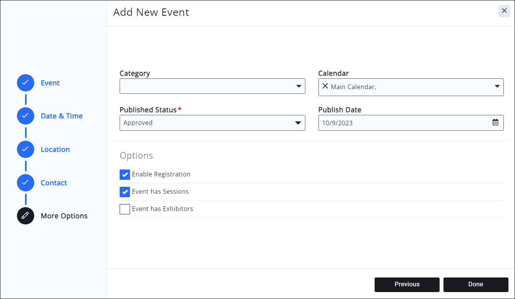Viewport: 515px width, 299px height.
Task: Open the Category dropdown
Action: (212, 86)
